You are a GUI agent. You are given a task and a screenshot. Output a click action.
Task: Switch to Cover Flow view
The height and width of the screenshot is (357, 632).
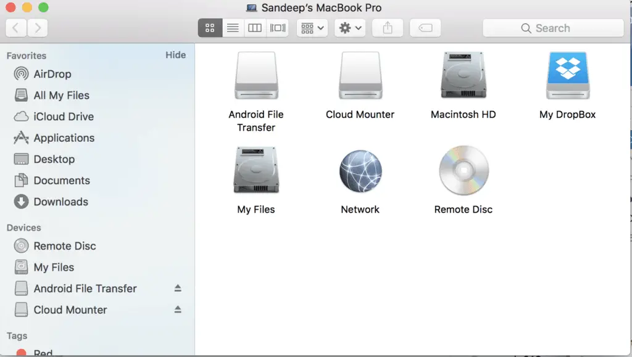click(277, 28)
